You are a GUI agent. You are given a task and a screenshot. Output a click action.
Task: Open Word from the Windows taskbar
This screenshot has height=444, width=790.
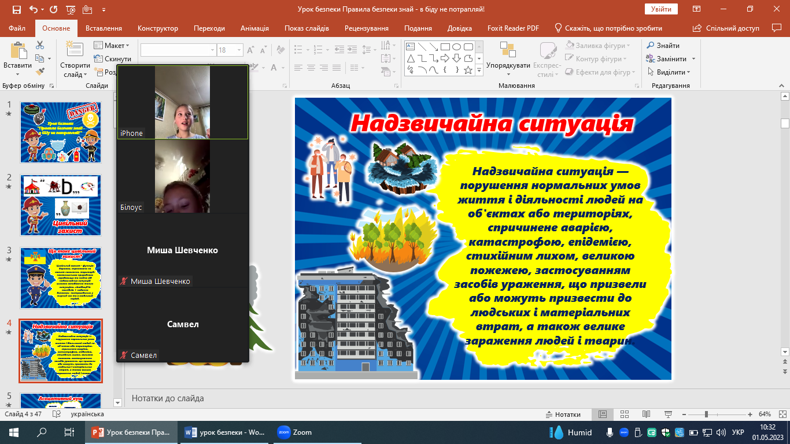(224, 432)
